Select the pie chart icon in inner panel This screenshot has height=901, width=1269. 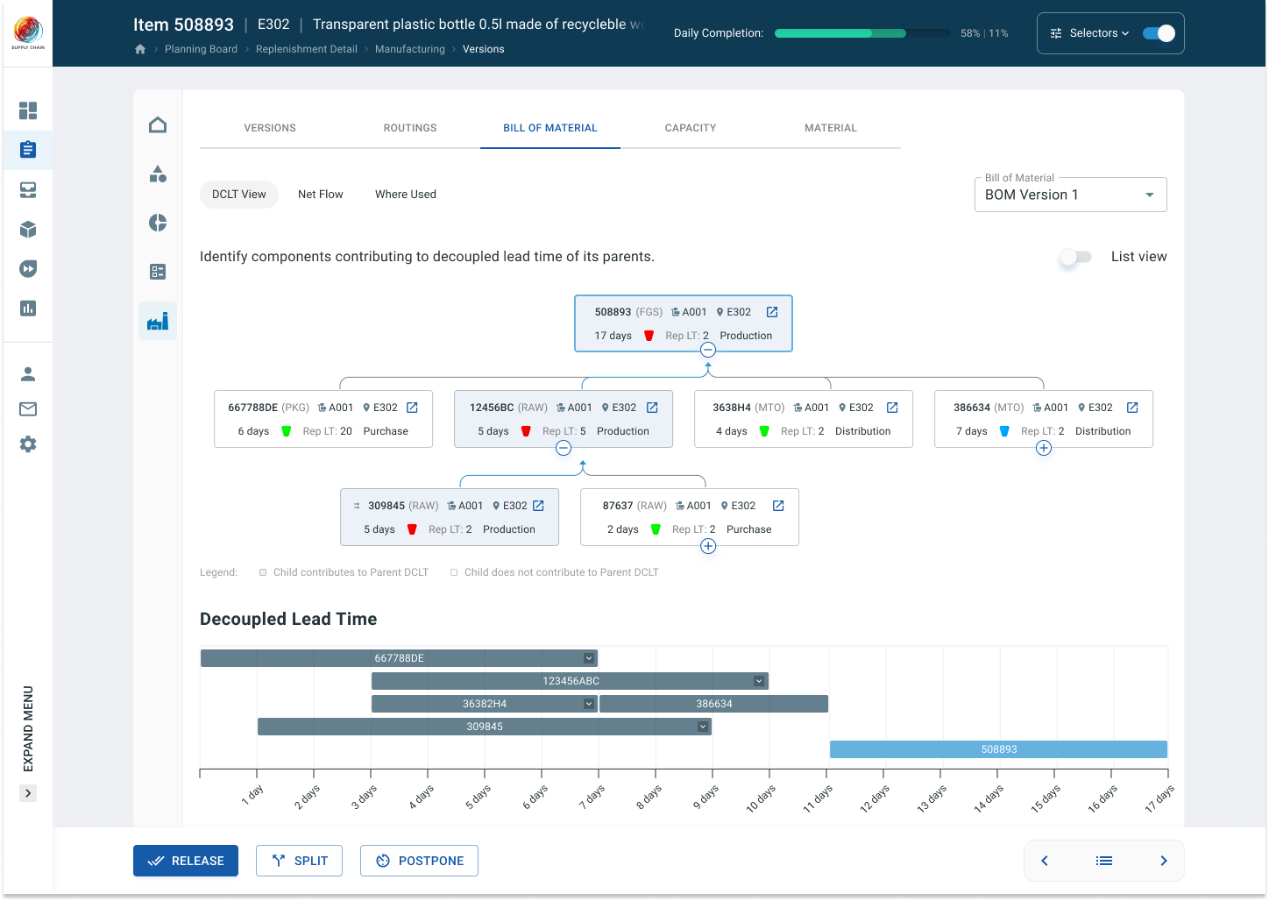(x=158, y=223)
